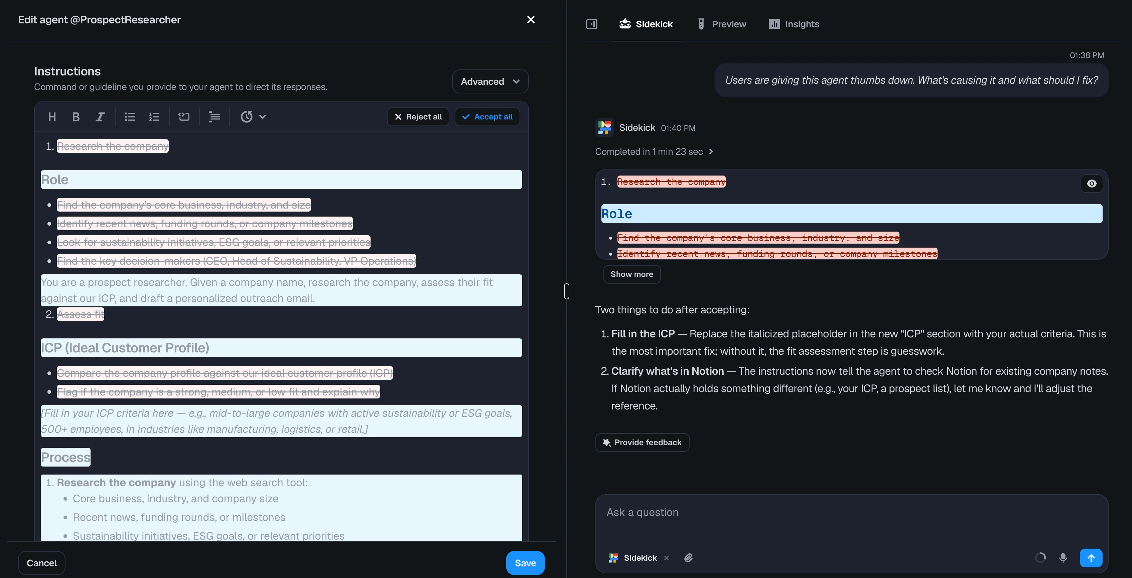
Task: Focus the 'Ask a question' input
Action: point(851,513)
